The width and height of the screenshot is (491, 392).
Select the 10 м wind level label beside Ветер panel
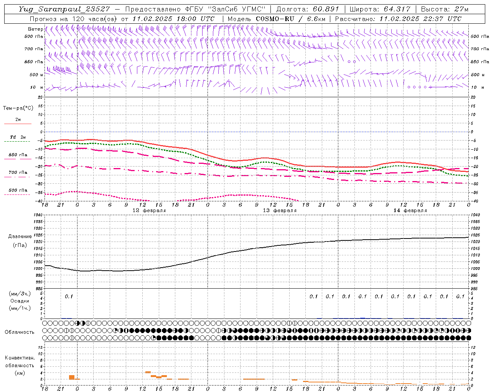tap(36, 87)
